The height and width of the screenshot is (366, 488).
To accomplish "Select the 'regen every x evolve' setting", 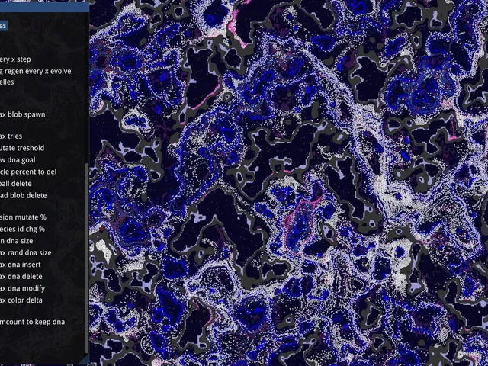I will click(36, 71).
